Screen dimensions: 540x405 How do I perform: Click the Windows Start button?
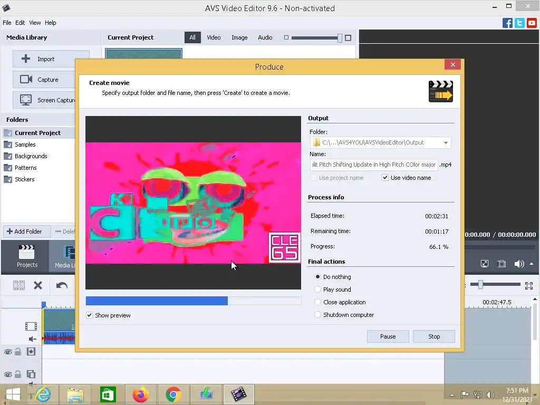click(x=13, y=394)
